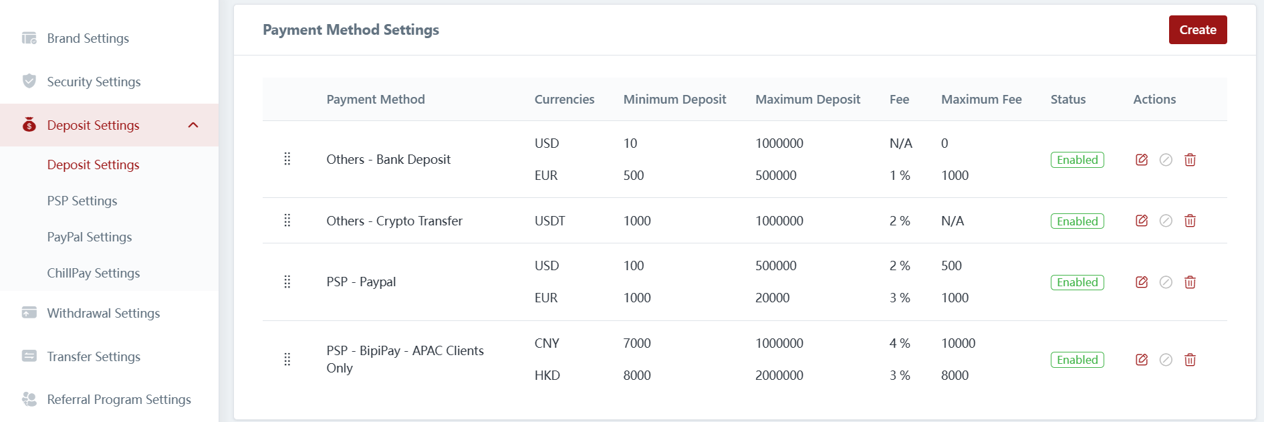Disable the Others - Bank Deposit method

[1165, 160]
